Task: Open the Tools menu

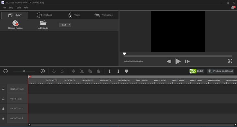Action: (18, 8)
